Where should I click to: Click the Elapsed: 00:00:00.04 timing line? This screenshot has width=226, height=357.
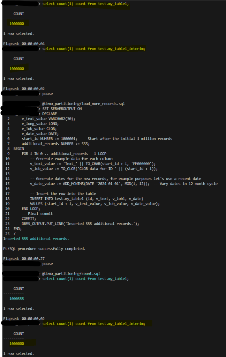24,44
